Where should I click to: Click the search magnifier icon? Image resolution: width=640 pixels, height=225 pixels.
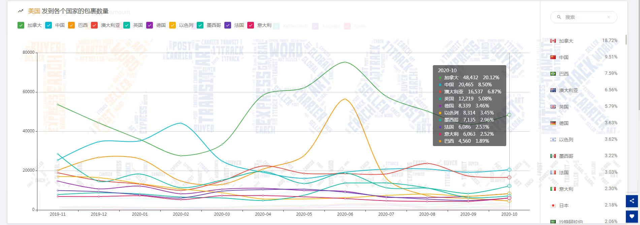(x=559, y=17)
